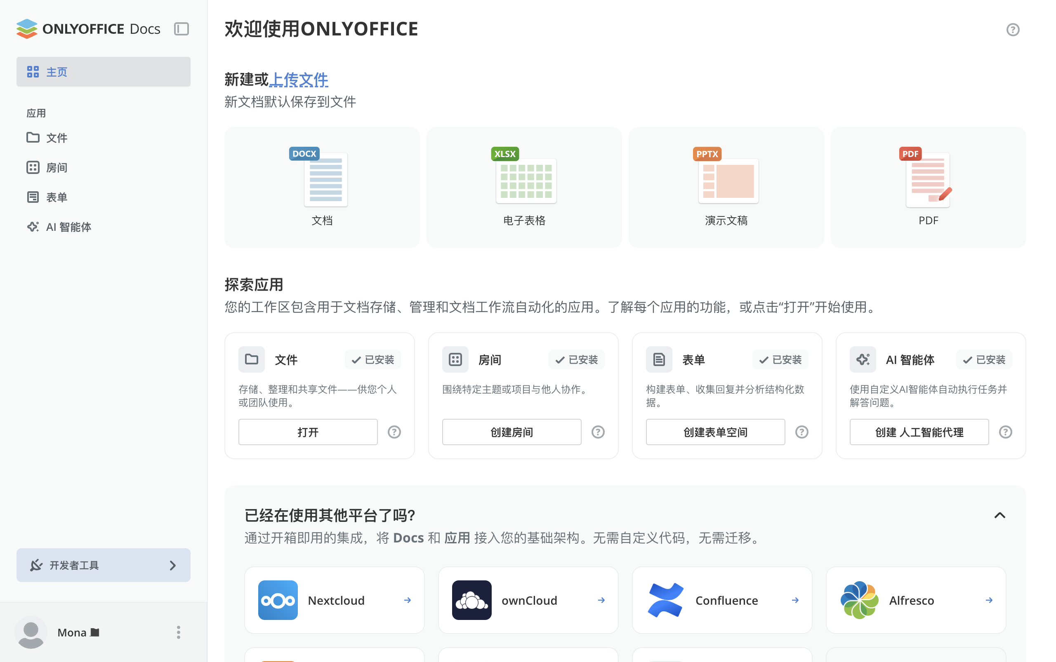
Task: Click the 创建 人工智能代理 button
Action: (919, 432)
